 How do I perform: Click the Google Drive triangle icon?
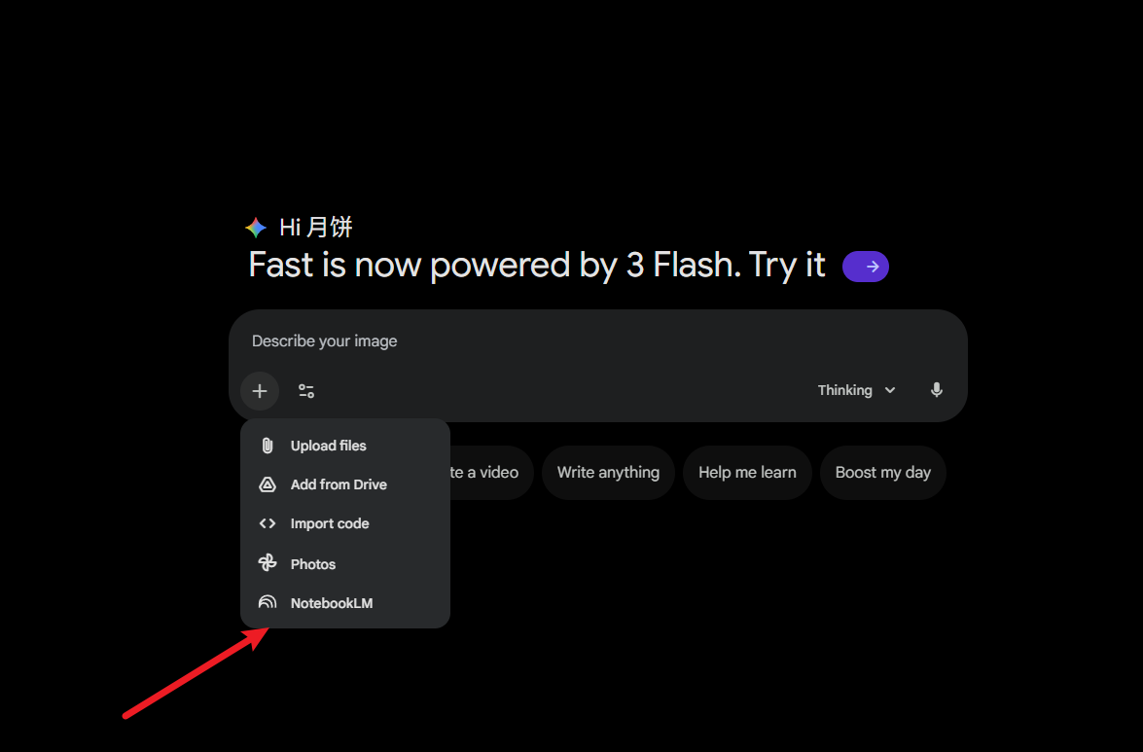268,484
